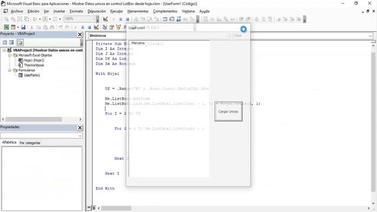Click the View Code icon in the Project panel
The image size is (377, 212).
click(x=5, y=42)
